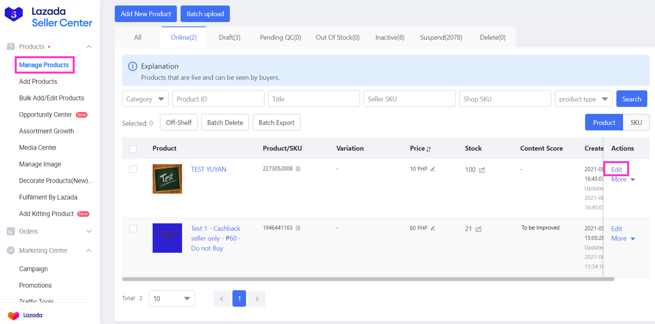Tick the select-all checkbox in table header

133,149
